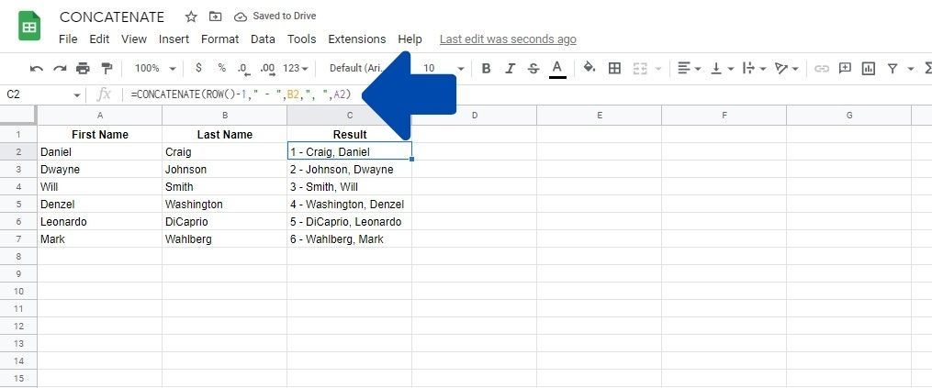This screenshot has width=932, height=388.
Task: Open the Name box dropdown arrow
Action: [77, 95]
